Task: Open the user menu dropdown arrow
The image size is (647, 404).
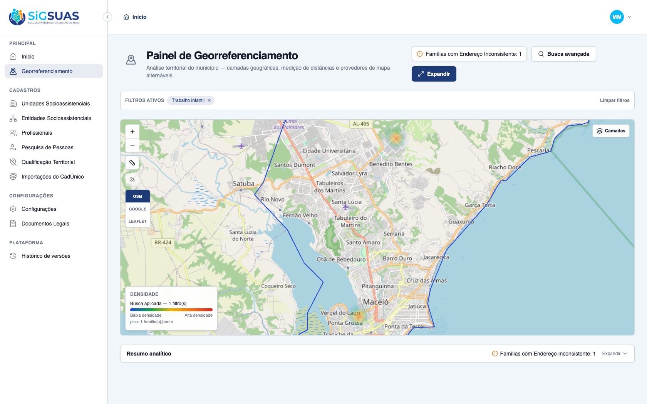Action: pyautogui.click(x=630, y=17)
